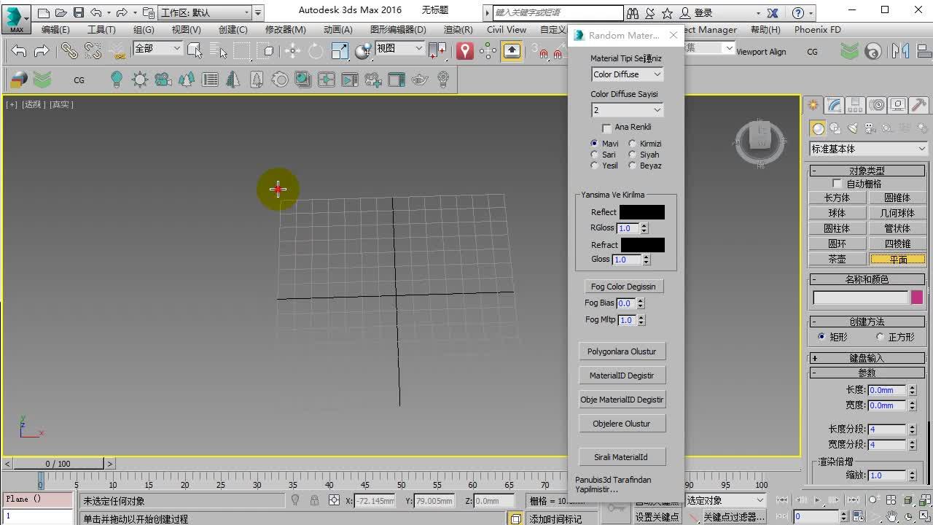Click the Sirali MaterialId button
Image resolution: width=933 pixels, height=525 pixels.
coord(622,457)
